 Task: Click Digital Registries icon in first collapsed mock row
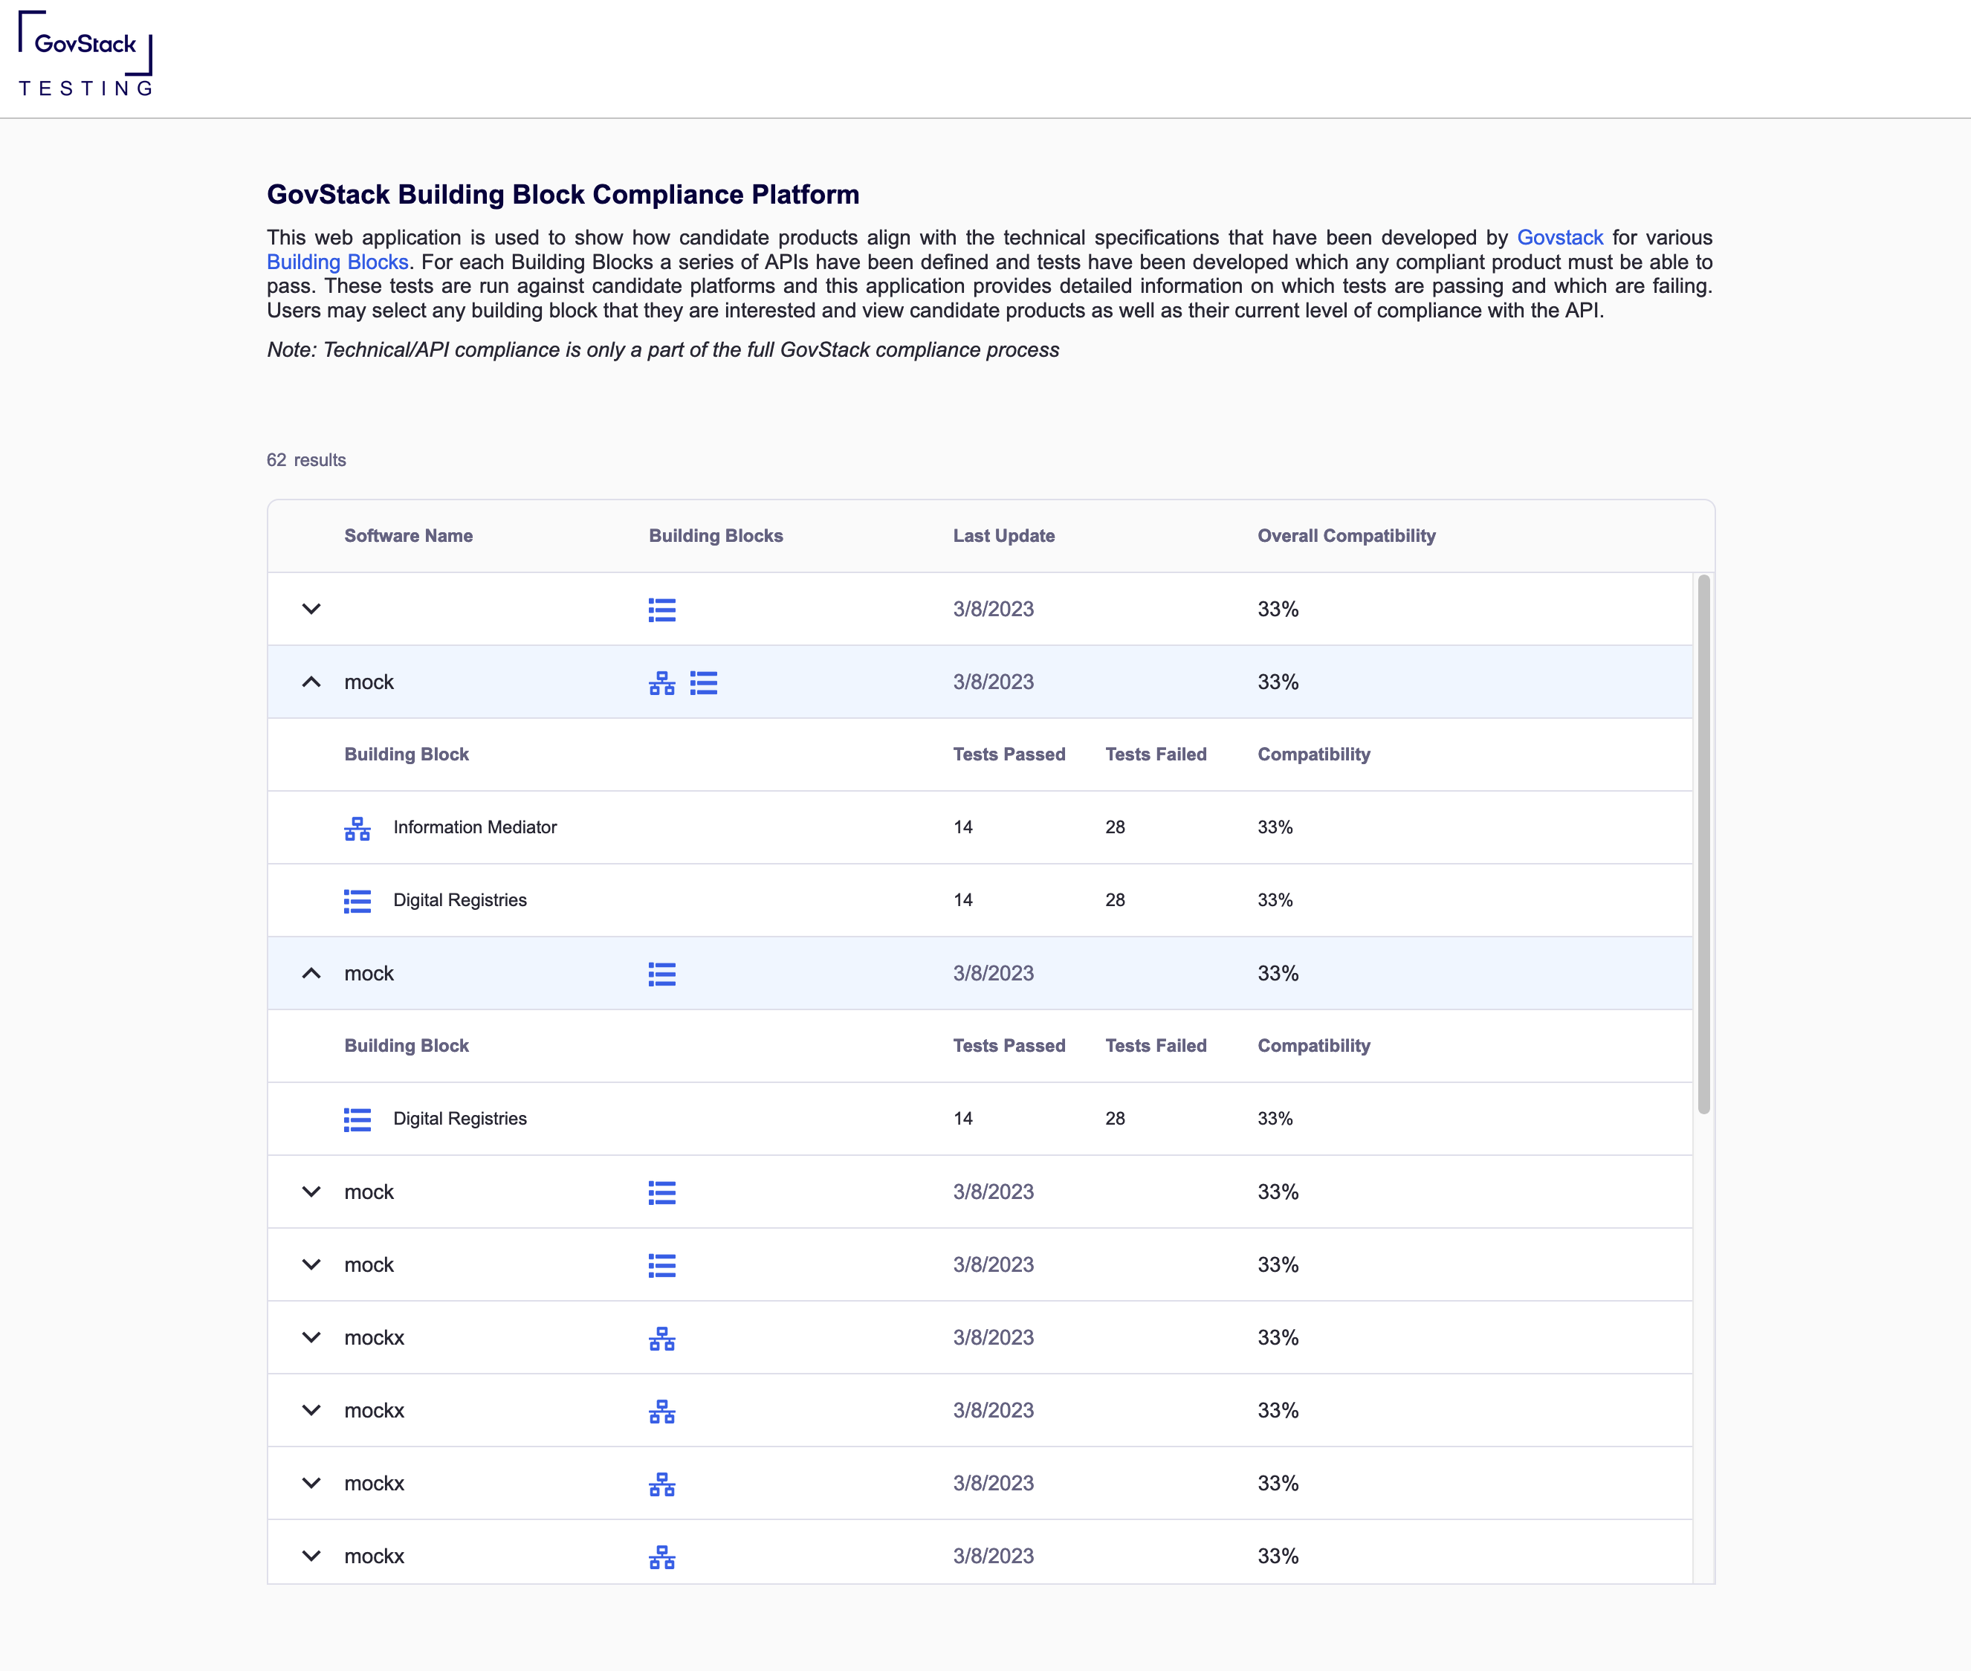pos(661,1192)
